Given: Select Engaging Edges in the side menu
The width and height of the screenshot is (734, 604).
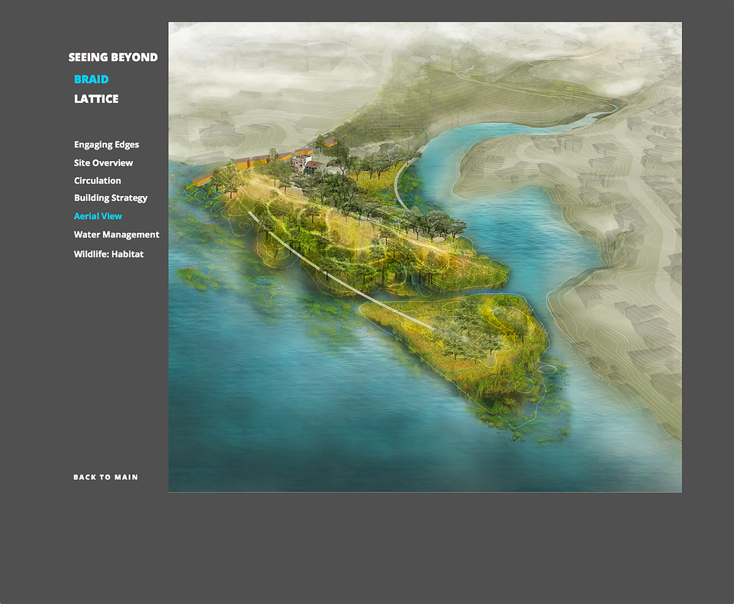Looking at the screenshot, I should 106,145.
